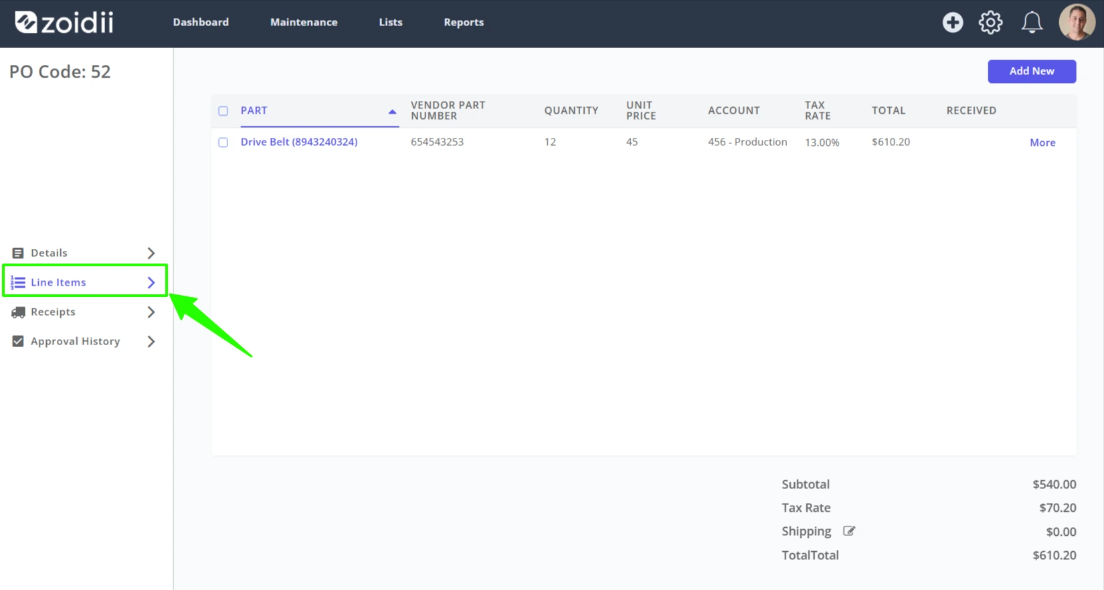
Task: Open the settings gear icon
Action: click(x=990, y=23)
